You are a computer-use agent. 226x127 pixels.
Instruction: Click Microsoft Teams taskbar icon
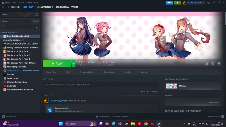(x=120, y=124)
